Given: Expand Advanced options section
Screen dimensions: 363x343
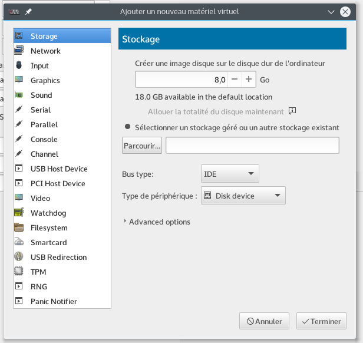Looking at the screenshot, I should (x=157, y=222).
